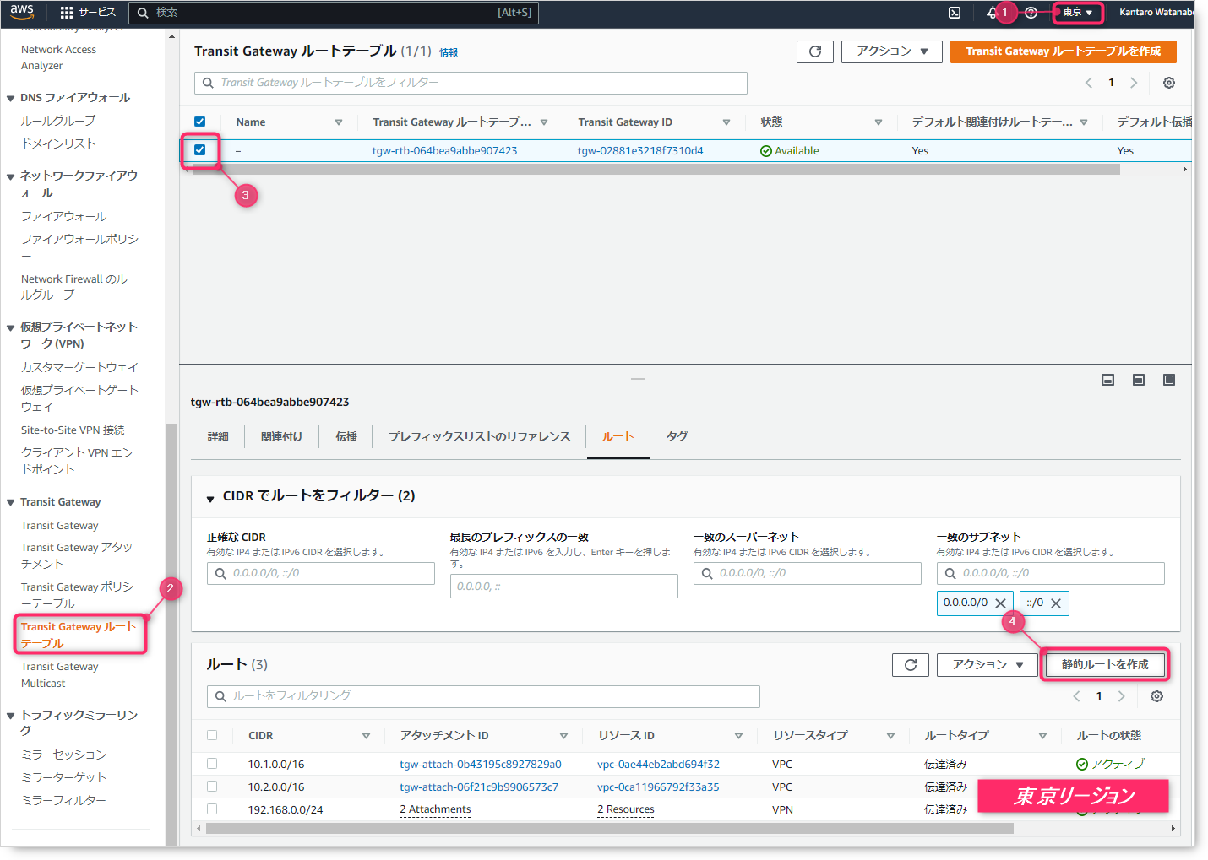
Task: Select the 10.1.0.0/16 route checkbox
Action: coord(212,764)
